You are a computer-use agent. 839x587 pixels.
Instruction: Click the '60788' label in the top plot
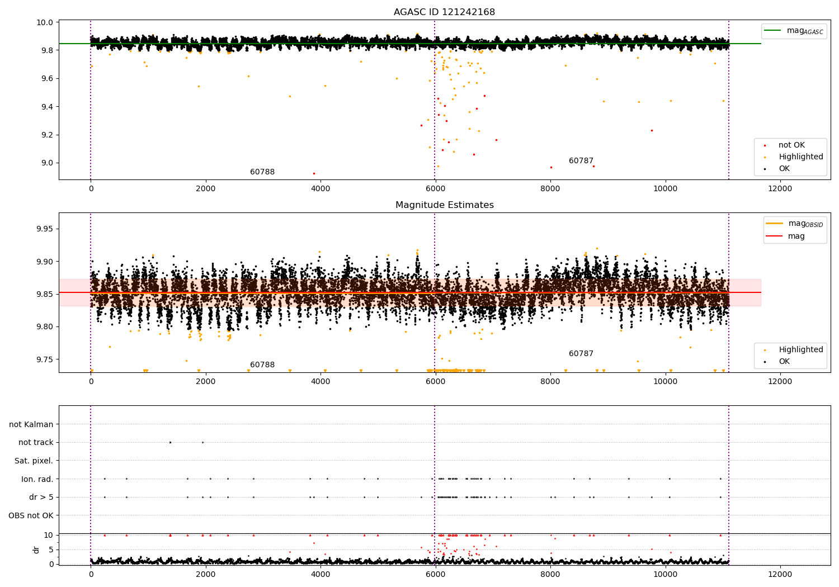tap(262, 172)
